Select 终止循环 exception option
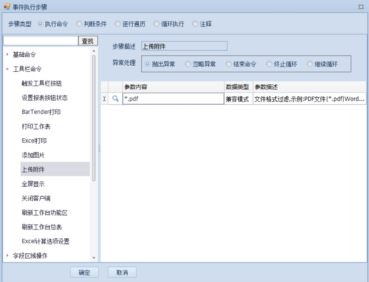369x282 pixels. click(x=269, y=64)
